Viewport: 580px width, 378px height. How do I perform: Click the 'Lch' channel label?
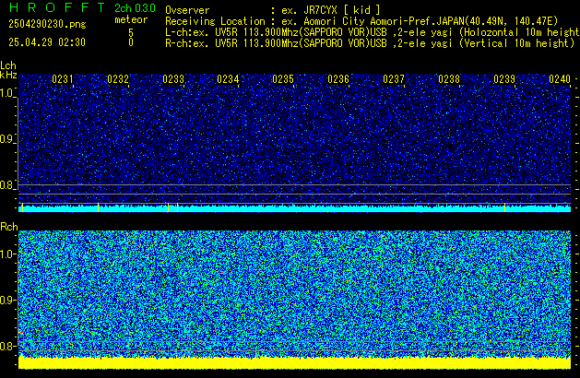click(x=8, y=65)
